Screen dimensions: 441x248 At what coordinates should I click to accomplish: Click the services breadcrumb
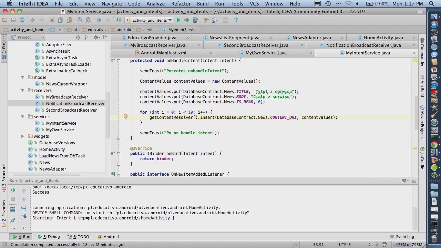click(x=146, y=30)
